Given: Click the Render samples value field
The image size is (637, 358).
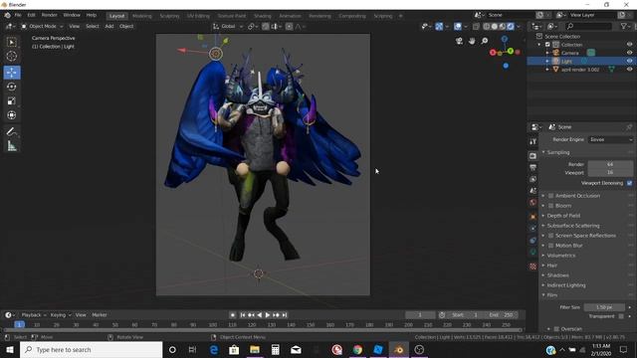Looking at the screenshot, I should (x=610, y=164).
